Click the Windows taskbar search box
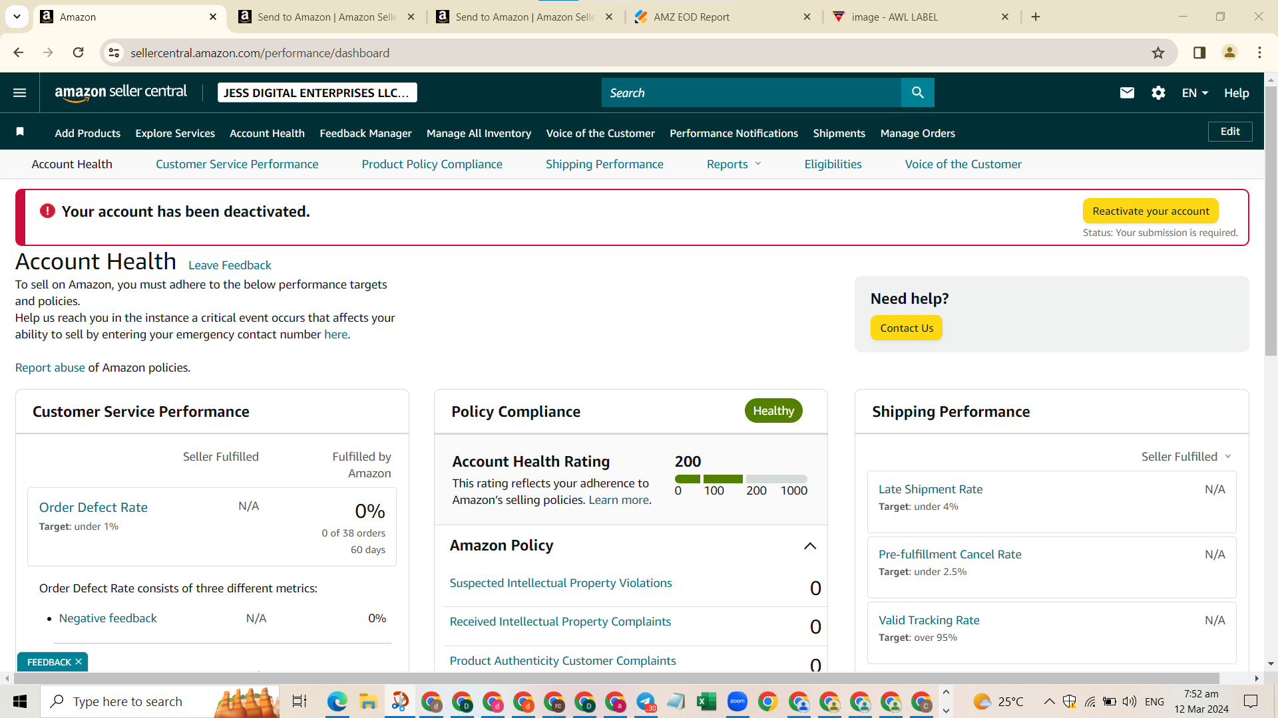 [x=160, y=701]
